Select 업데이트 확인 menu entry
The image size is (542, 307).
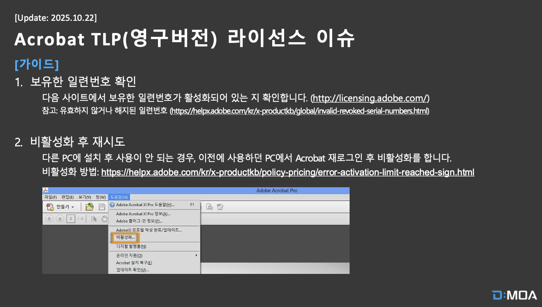(x=132, y=270)
